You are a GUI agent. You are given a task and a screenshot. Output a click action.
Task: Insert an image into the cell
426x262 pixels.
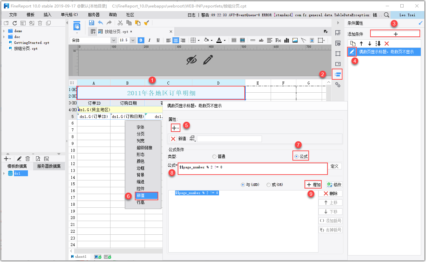click(x=295, y=40)
